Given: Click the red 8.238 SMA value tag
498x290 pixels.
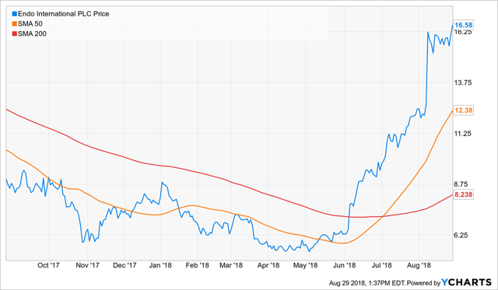Looking at the screenshot, I should point(464,194).
